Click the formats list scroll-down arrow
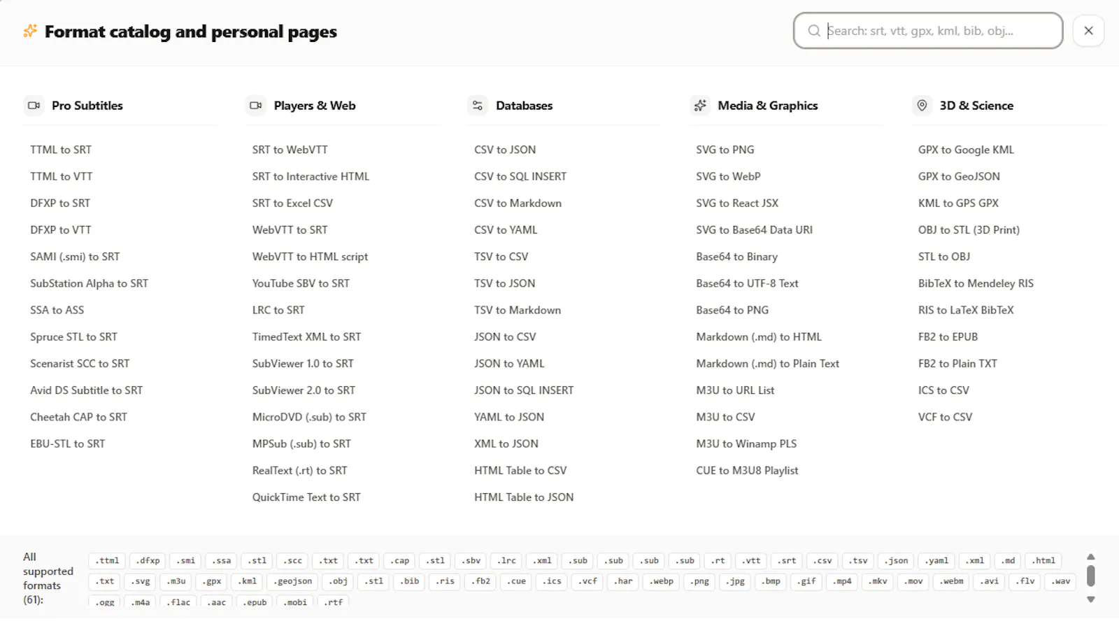Viewport: 1119px width, 640px height. [x=1090, y=599]
